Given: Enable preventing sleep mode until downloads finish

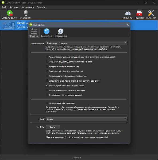Looking at the screenshot, I should pyautogui.click(x=47, y=57).
